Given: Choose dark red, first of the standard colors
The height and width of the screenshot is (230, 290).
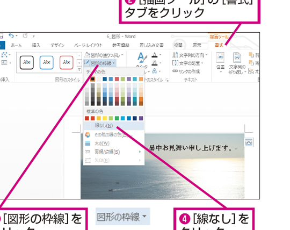Looking at the screenshot, I should [87, 118].
